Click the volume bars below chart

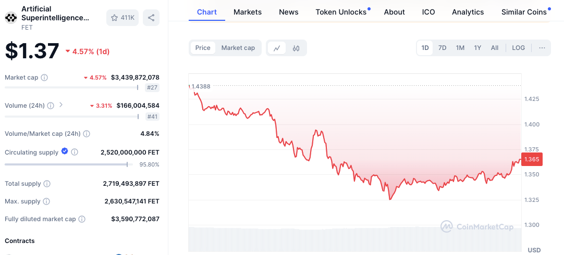tap(354, 239)
